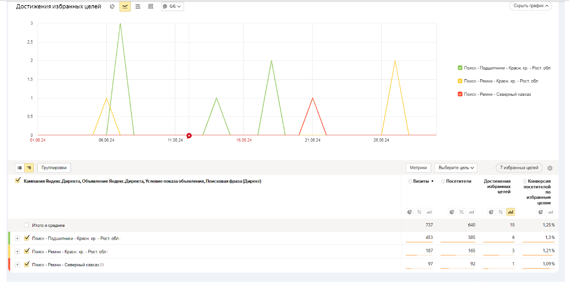Show pie chart for Конверсия посетителей column
Image resolution: width=569 pixels, height=288 pixels.
(541, 212)
